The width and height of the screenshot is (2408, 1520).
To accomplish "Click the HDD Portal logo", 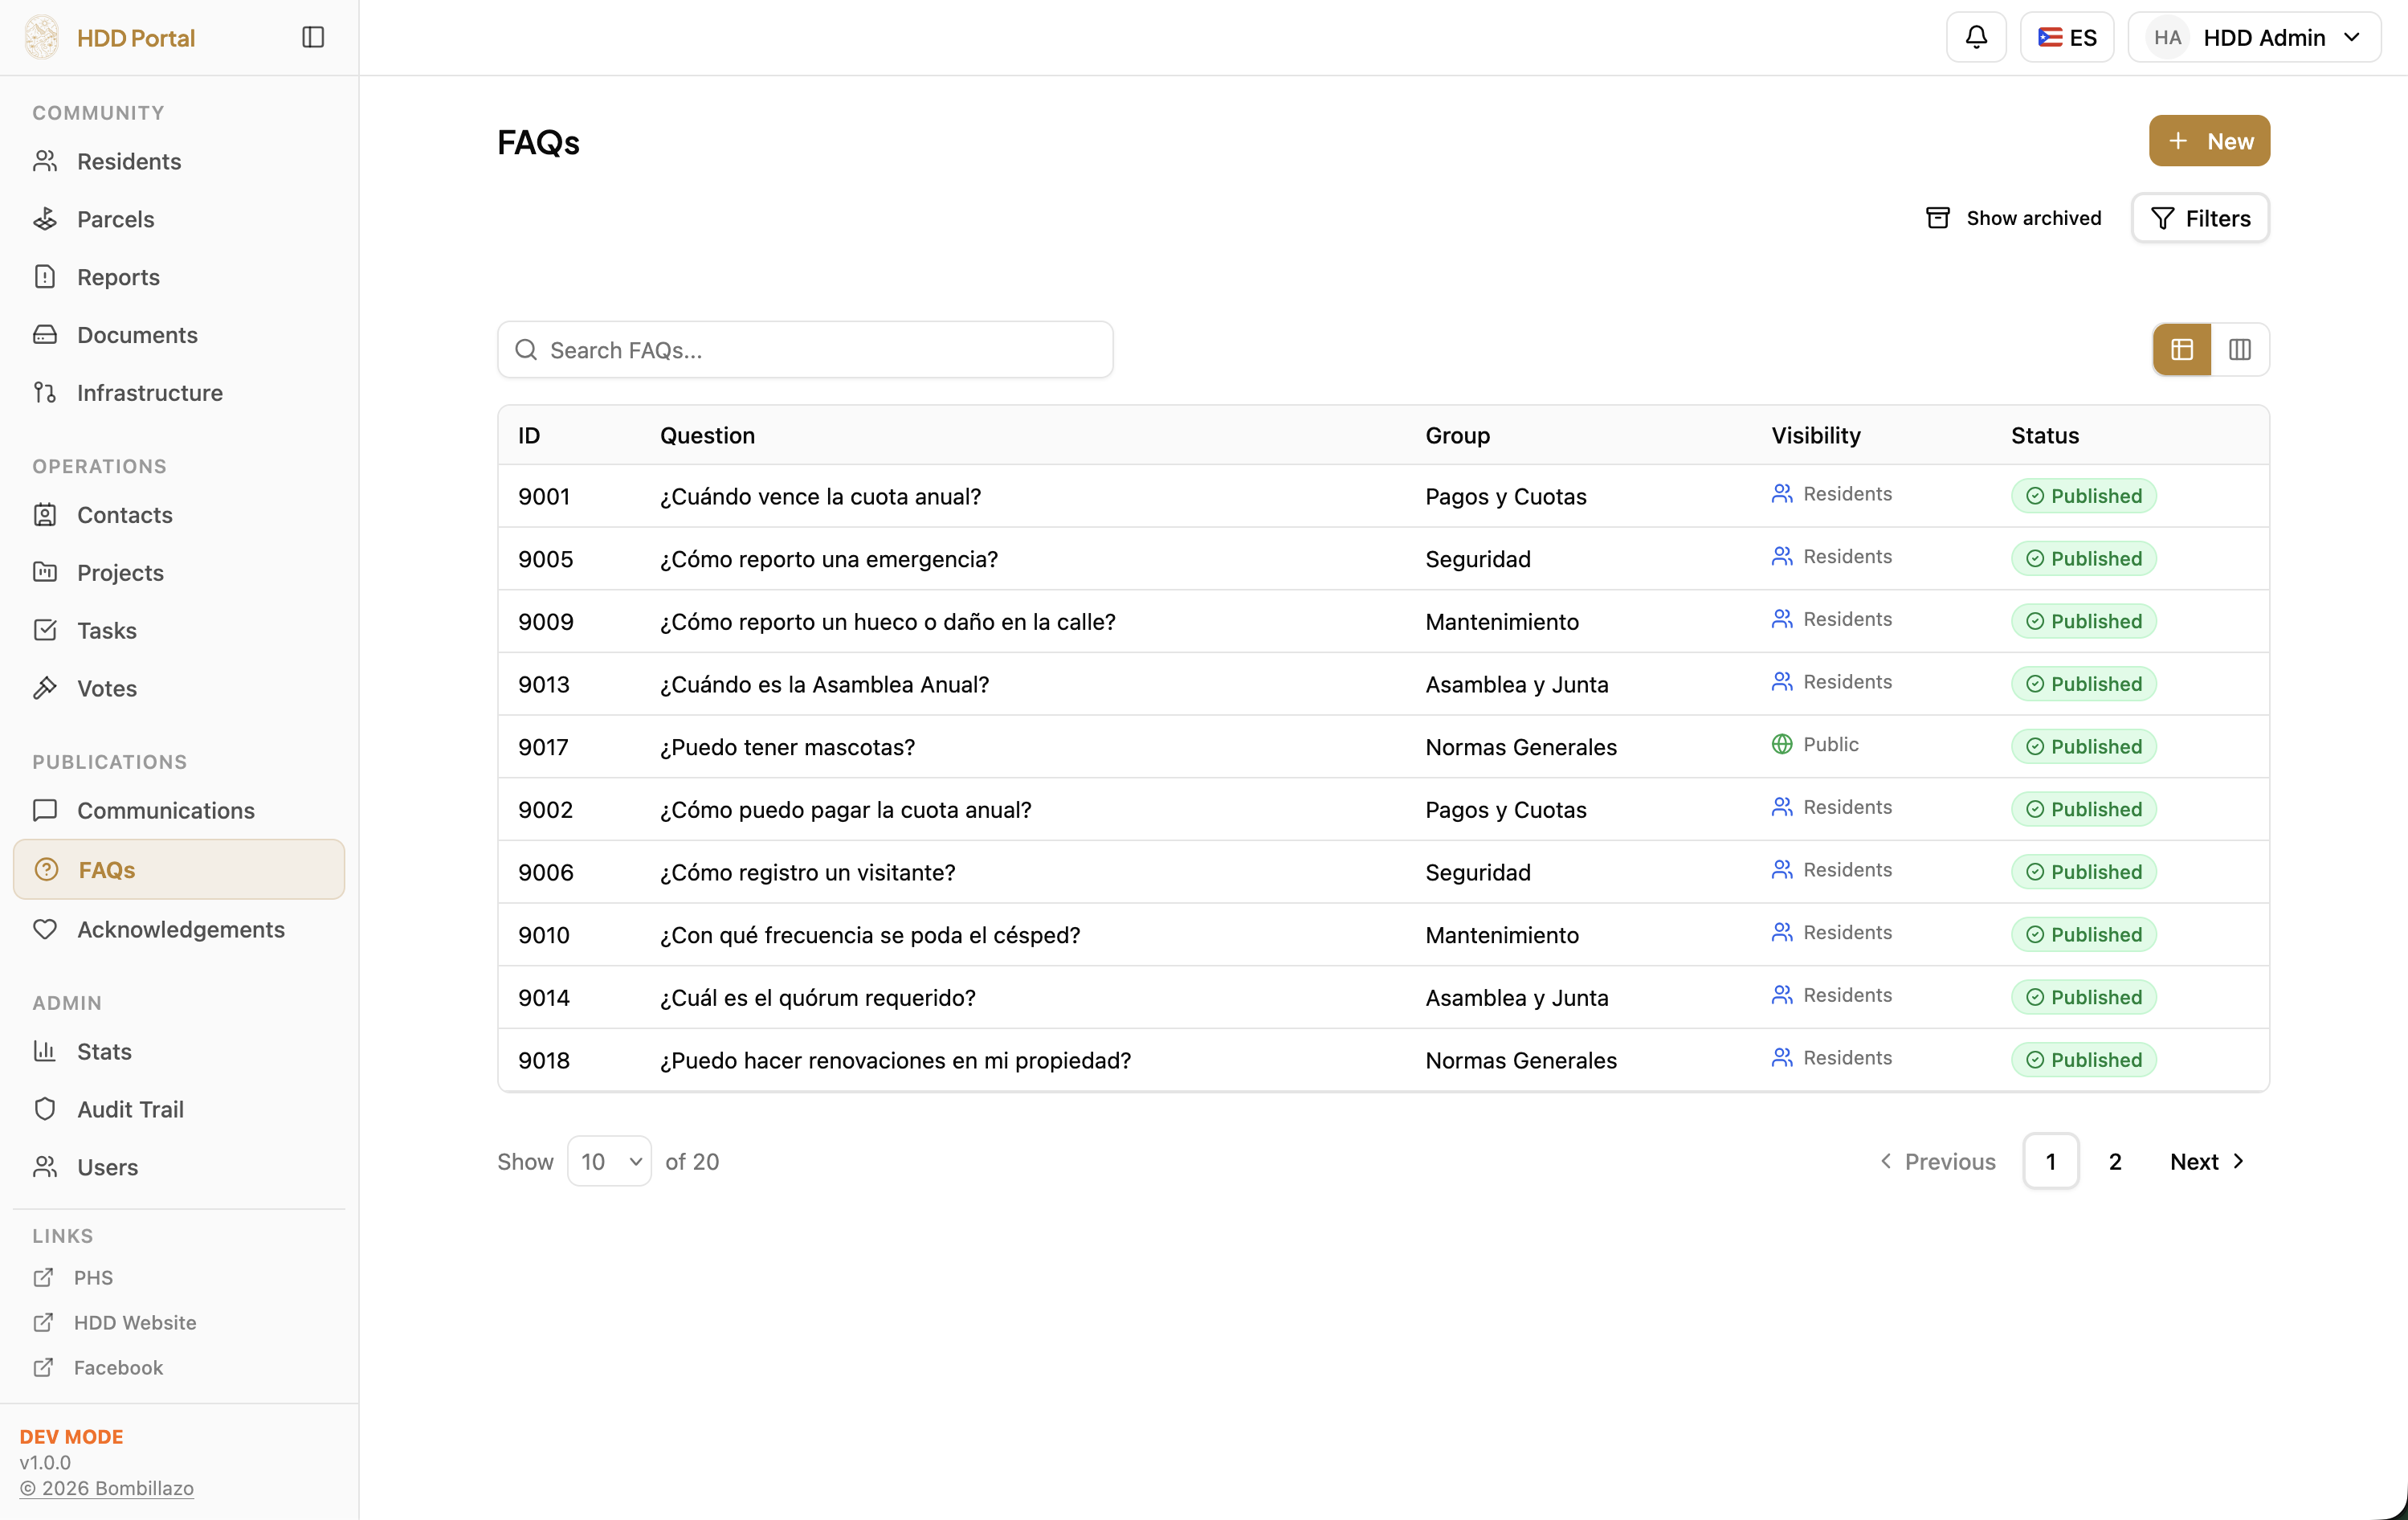I will click(x=42, y=37).
